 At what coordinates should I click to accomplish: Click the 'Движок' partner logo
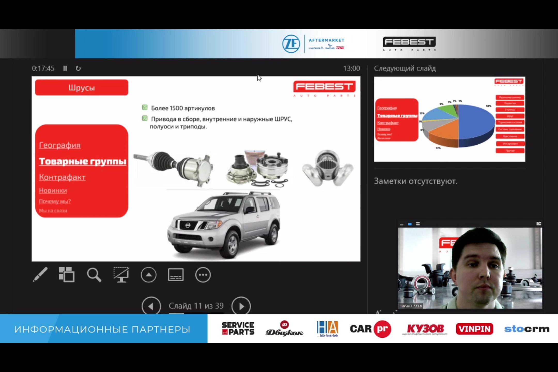284,329
